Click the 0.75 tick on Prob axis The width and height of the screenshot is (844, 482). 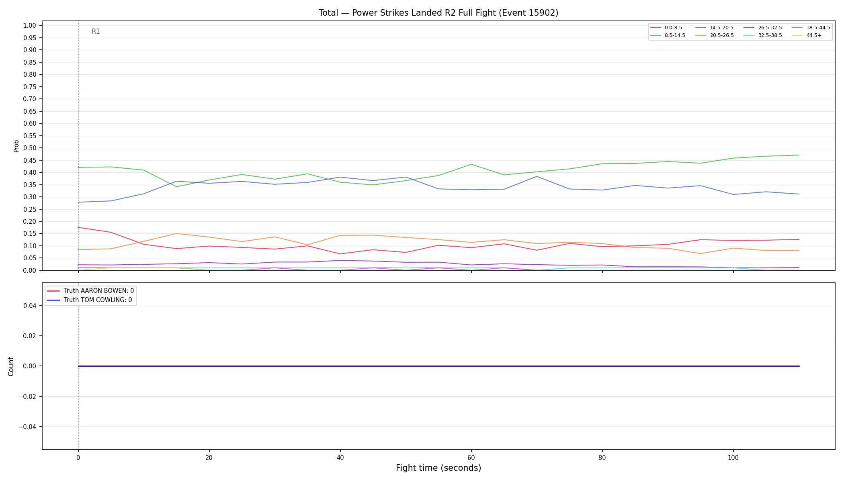(30, 87)
